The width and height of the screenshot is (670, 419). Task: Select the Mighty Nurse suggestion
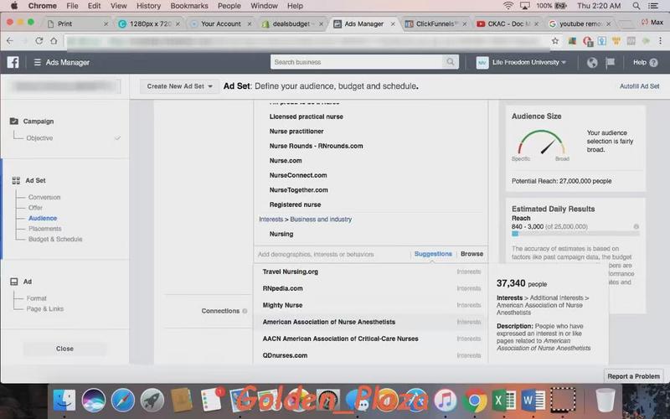371,305
